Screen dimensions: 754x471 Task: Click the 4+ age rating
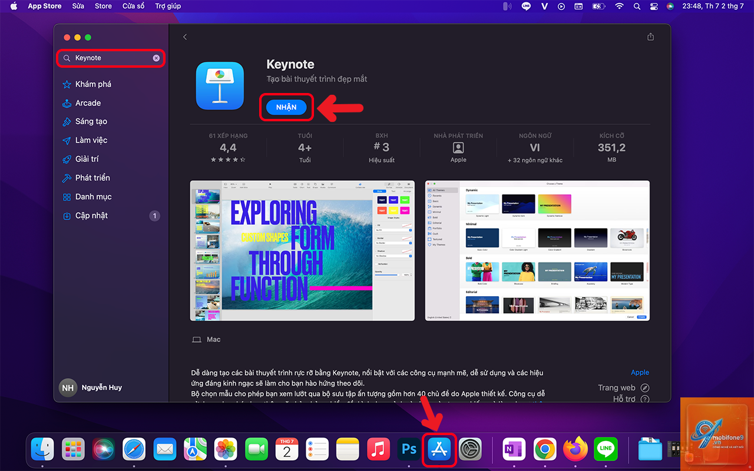point(305,148)
